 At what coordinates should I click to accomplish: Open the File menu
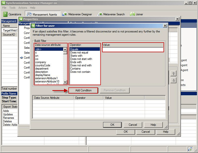(x=4, y=8)
